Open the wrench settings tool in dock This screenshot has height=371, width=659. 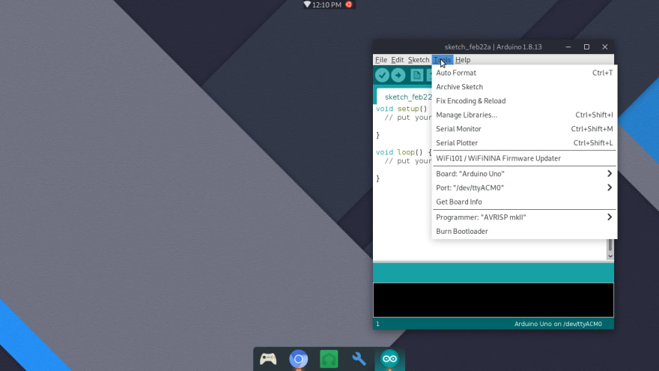tap(359, 359)
